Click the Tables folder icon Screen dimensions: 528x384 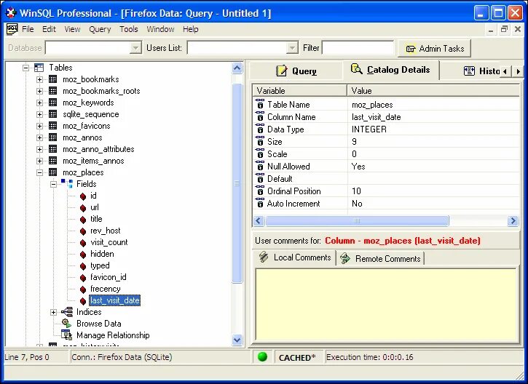pos(39,68)
